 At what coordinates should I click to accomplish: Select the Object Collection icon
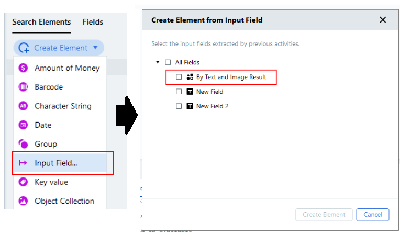click(23, 201)
